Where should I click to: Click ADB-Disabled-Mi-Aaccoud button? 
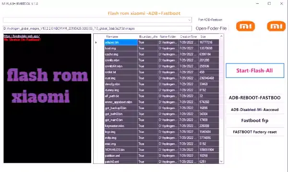click(x=255, y=110)
